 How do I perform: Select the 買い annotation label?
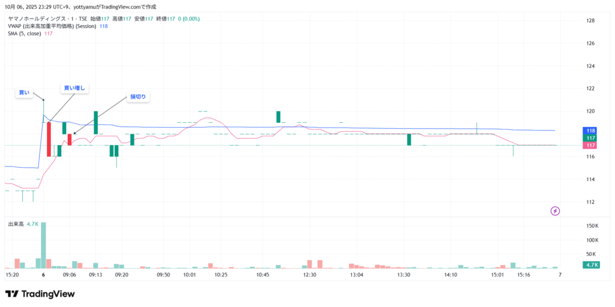(x=24, y=92)
